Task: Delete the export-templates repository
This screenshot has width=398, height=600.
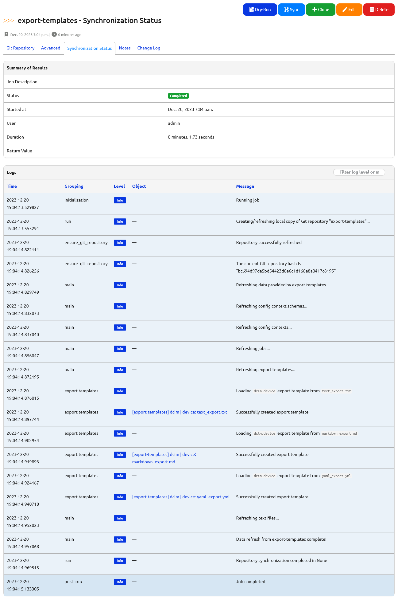Action: [x=379, y=10]
